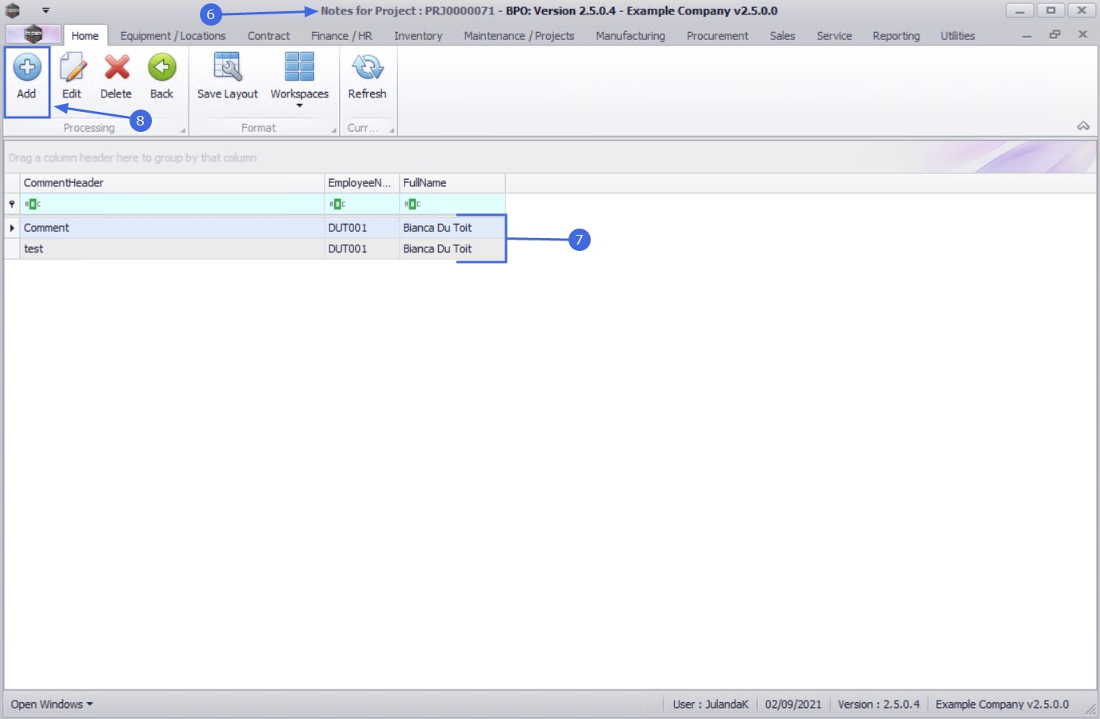Switch to the Utilities tab
Viewport: 1100px width, 719px height.
pyautogui.click(x=958, y=36)
